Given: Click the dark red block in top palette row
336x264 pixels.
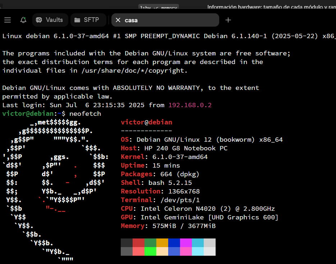Looking at the screenshot, I should [x=138, y=243].
